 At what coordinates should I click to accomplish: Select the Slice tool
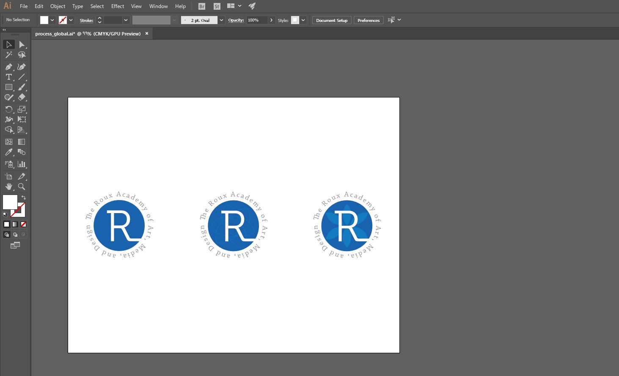(22, 176)
